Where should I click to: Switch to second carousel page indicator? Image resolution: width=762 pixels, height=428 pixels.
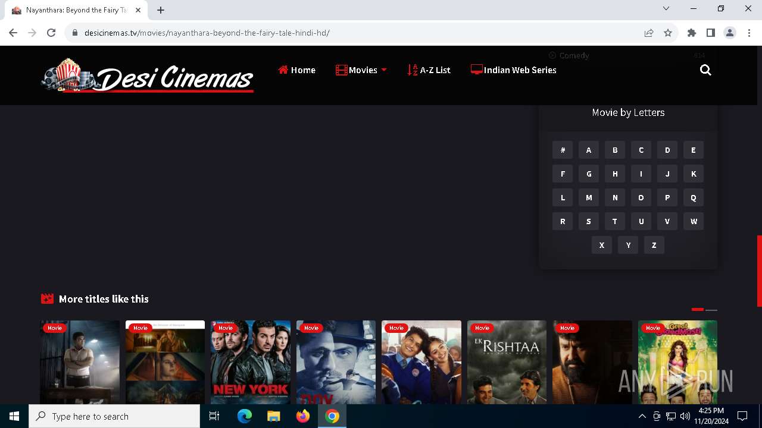(711, 310)
